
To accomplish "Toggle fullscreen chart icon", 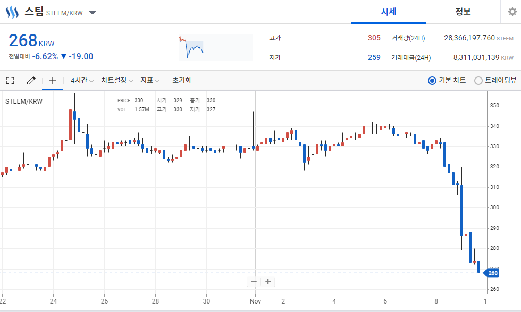I will pyautogui.click(x=10, y=80).
